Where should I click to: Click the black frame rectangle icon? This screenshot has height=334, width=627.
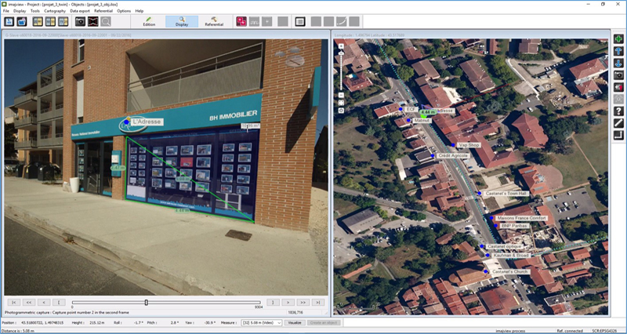300,22
